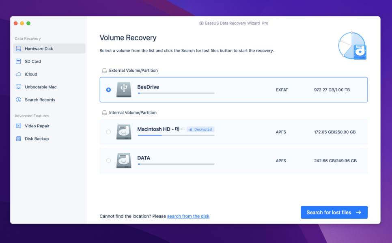Click the 172.05 GB/250.00 GB size
Viewport: 392px width, 243px height.
[x=335, y=132]
